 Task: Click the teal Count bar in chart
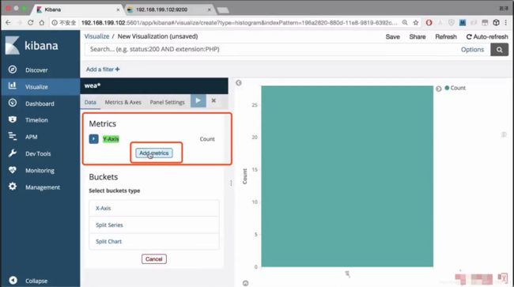347,176
